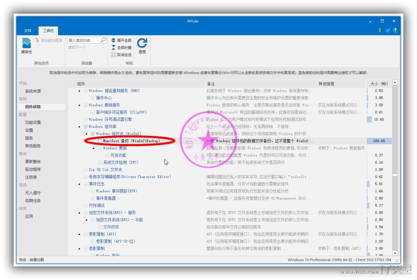
Task: Collapse the Windows 更新服务 tree node
Action: [79, 105]
